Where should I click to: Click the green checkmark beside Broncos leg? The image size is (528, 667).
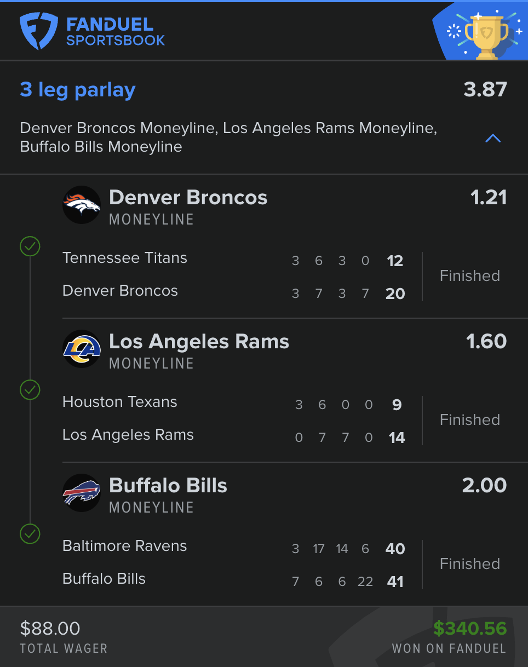[30, 246]
